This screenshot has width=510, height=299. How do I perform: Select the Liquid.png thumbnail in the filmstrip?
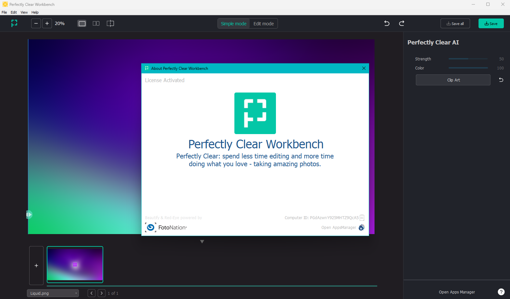coord(75,265)
